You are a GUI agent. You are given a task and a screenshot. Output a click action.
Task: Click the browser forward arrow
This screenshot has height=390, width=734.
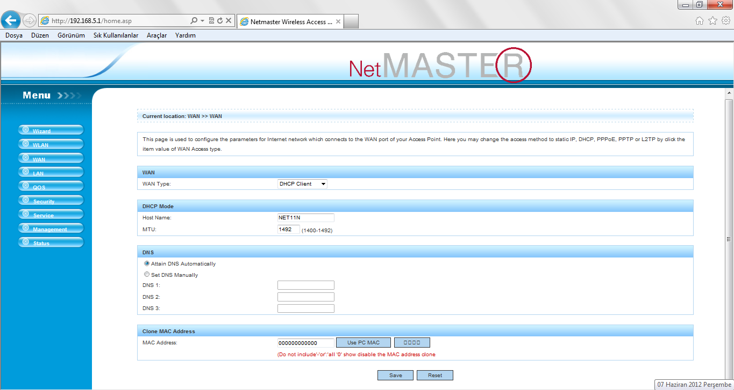tap(30, 21)
